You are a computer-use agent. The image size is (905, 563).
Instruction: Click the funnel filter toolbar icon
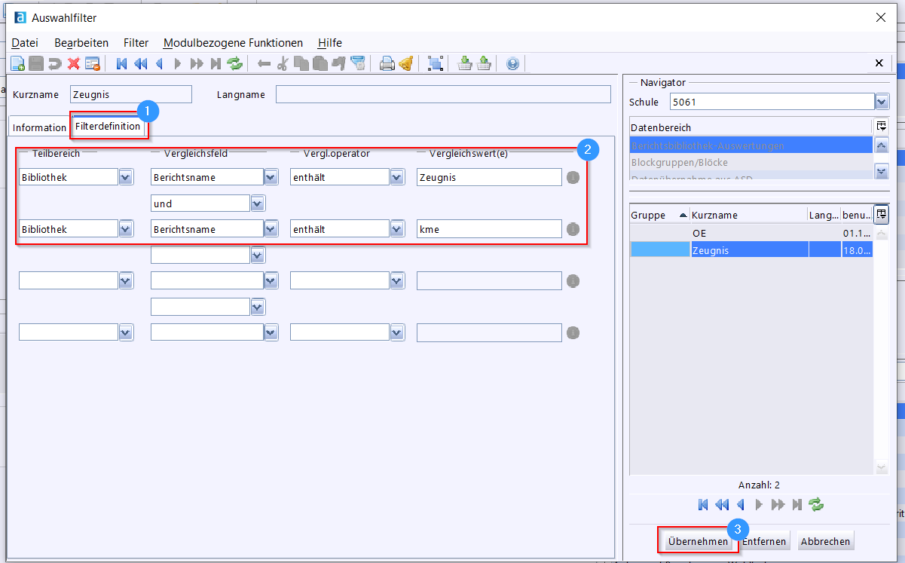click(x=358, y=64)
